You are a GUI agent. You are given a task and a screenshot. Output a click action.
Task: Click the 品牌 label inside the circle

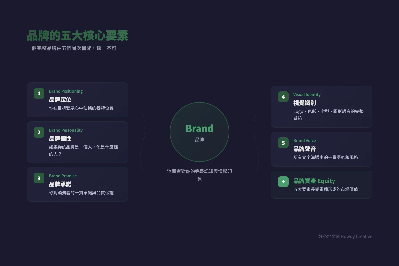coord(199,140)
